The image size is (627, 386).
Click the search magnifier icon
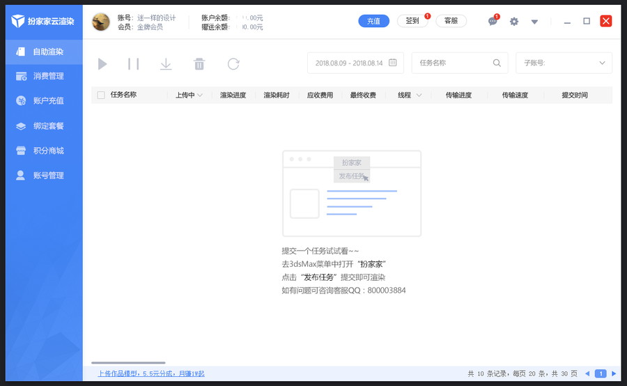(x=497, y=63)
